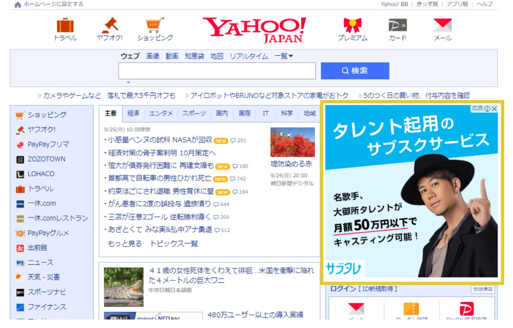This screenshot has width=513, height=328.
Task: Switch to the スポーツ news tab
Action: click(x=194, y=113)
